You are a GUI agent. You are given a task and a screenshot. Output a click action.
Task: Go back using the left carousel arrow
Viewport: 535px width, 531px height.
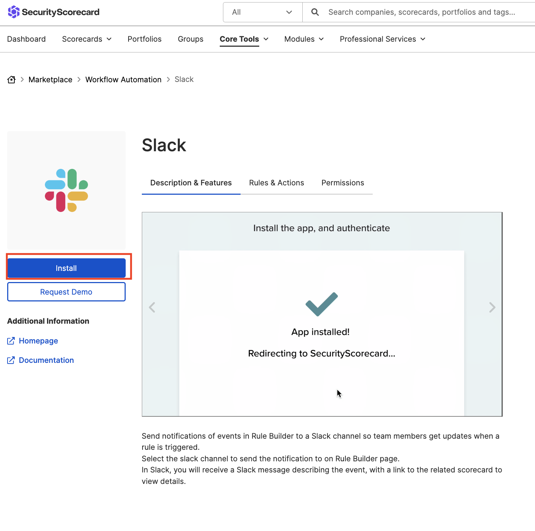[x=152, y=307]
